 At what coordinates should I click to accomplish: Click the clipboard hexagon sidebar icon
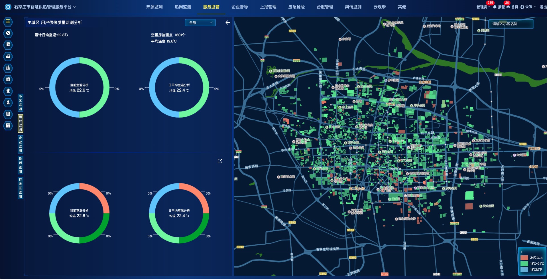8,79
